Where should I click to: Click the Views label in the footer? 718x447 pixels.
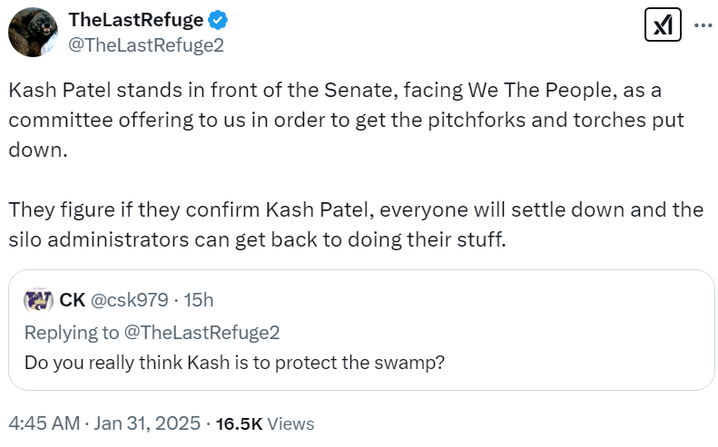point(290,423)
